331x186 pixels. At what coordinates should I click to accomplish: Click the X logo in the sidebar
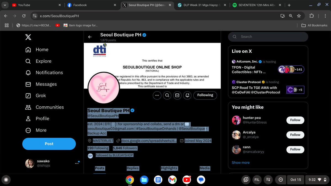[x=28, y=37]
